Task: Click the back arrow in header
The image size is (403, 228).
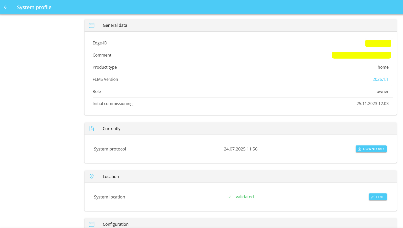Action: [x=6, y=7]
